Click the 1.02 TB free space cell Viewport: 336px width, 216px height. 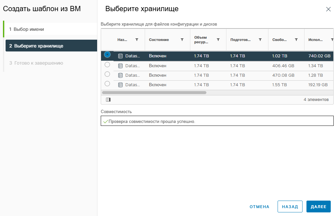tap(280, 56)
